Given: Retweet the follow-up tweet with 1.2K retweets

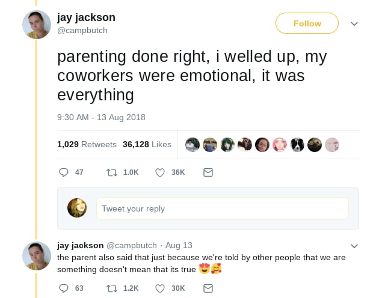Looking at the screenshot, I should (112, 288).
